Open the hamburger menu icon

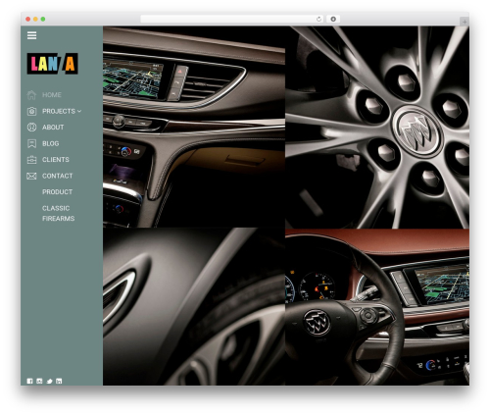click(31, 35)
